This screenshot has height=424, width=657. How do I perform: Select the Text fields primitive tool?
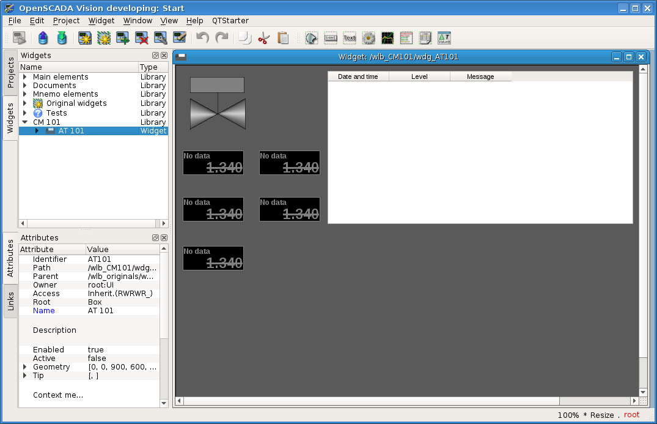350,38
